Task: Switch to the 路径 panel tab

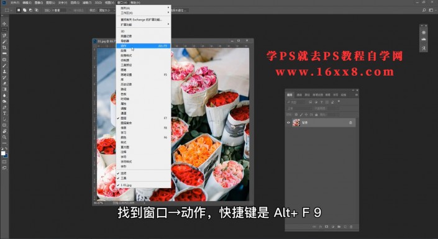Action: click(307, 95)
